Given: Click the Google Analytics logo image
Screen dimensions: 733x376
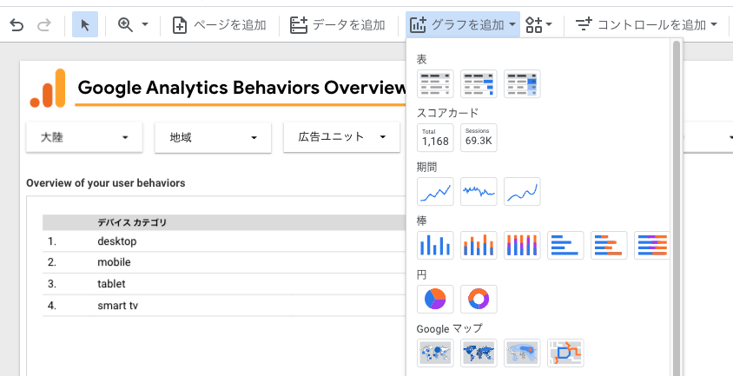Looking at the screenshot, I should point(48,88).
